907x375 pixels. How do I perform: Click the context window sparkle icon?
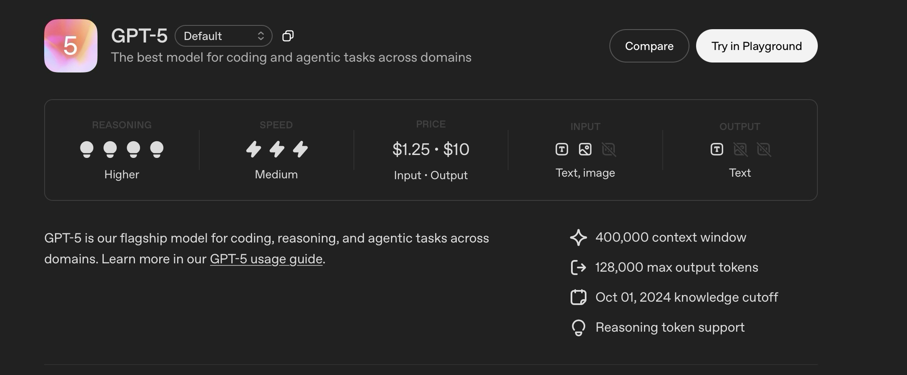coord(578,237)
